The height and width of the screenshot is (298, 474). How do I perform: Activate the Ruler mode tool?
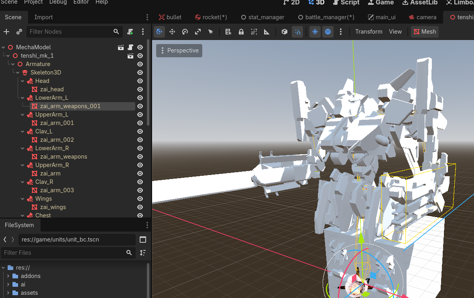(x=266, y=32)
